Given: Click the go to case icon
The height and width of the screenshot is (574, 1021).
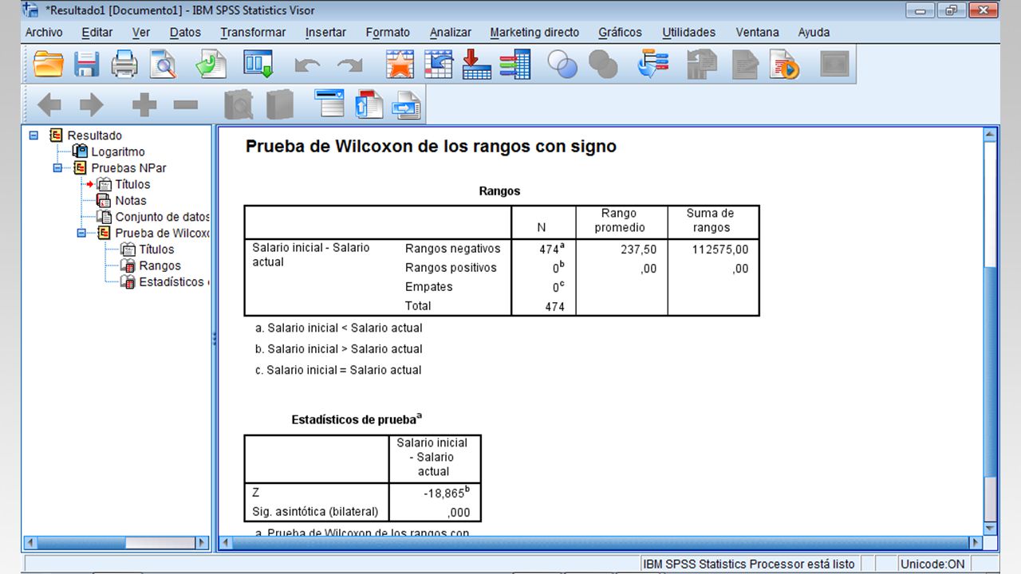Looking at the screenshot, I should [439, 65].
